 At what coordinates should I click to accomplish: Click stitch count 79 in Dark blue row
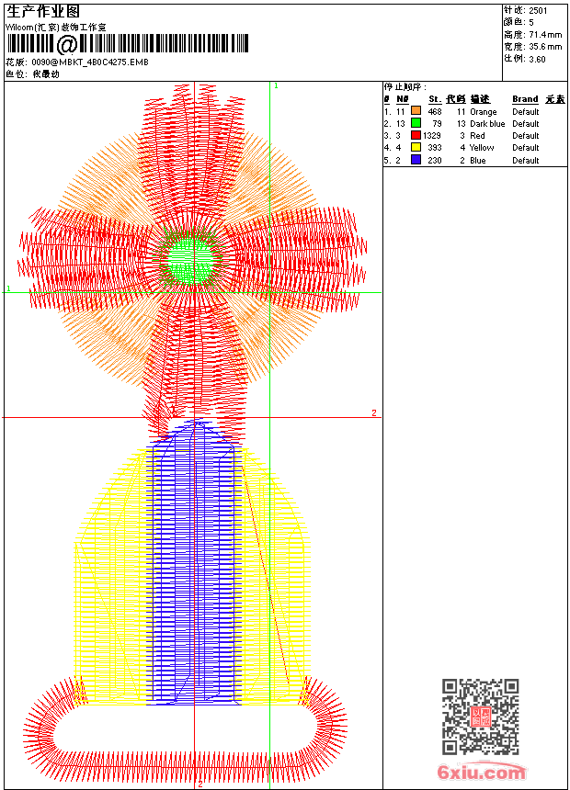(x=437, y=123)
